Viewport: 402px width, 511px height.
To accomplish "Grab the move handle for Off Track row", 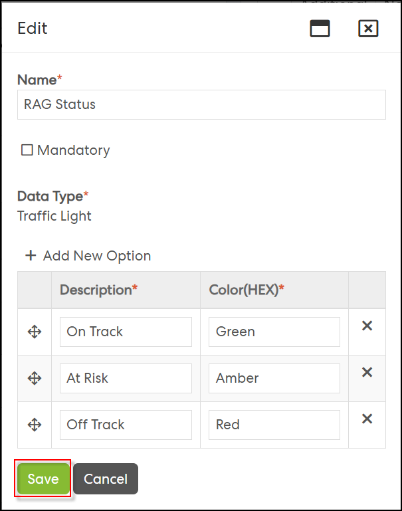I will click(35, 425).
